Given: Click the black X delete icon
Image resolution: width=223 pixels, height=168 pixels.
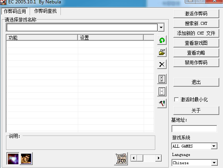Looking at the screenshot, I should click(162, 64).
